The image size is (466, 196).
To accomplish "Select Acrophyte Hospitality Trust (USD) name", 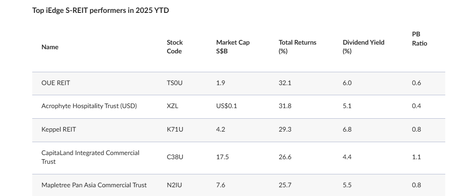I will coord(89,106).
